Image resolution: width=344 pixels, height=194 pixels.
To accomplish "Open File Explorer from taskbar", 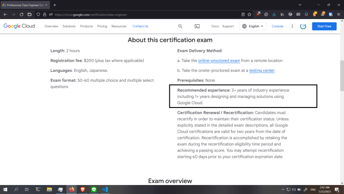I will tap(49, 189).
